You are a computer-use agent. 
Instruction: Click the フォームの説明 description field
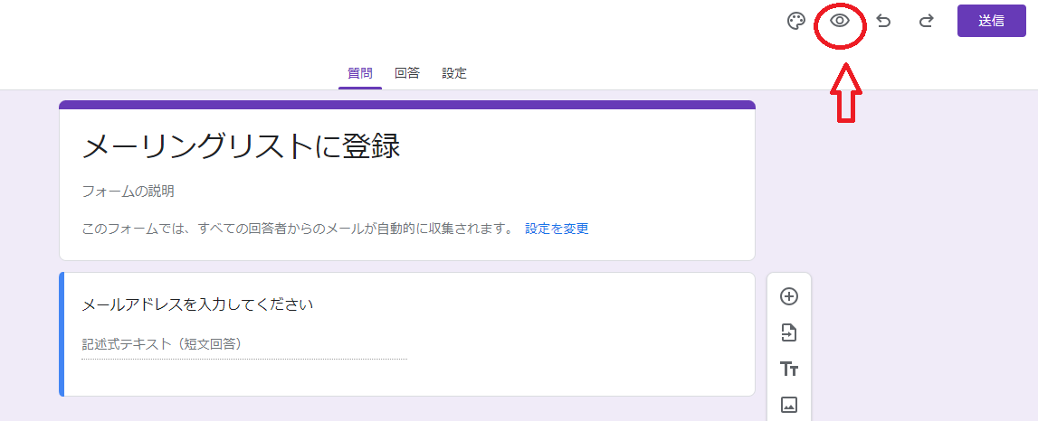128,191
